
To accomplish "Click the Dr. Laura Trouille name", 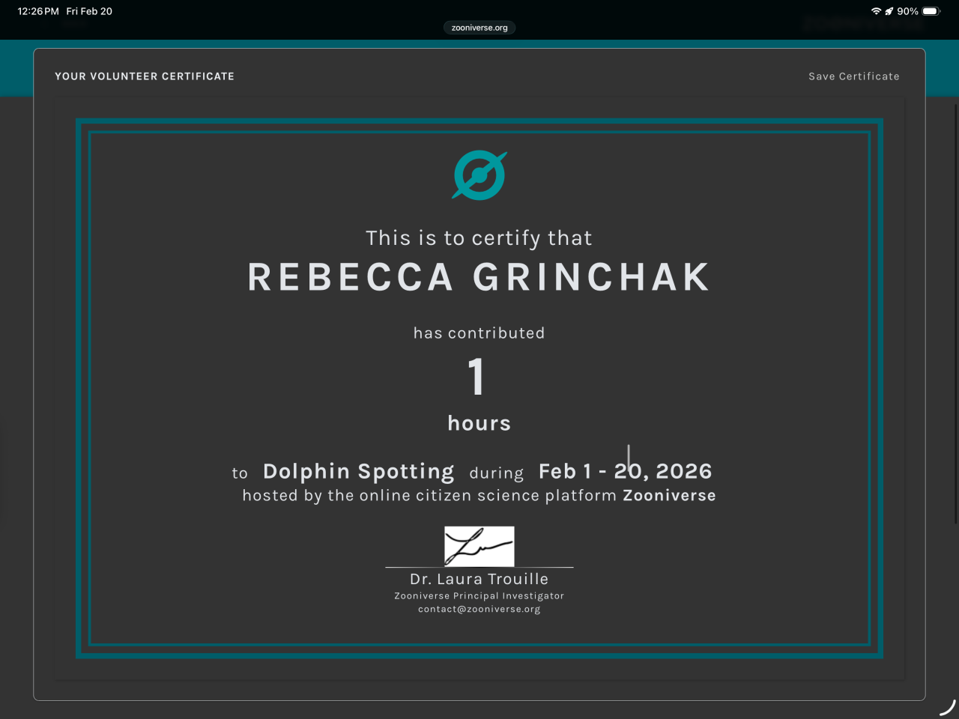I will [479, 579].
